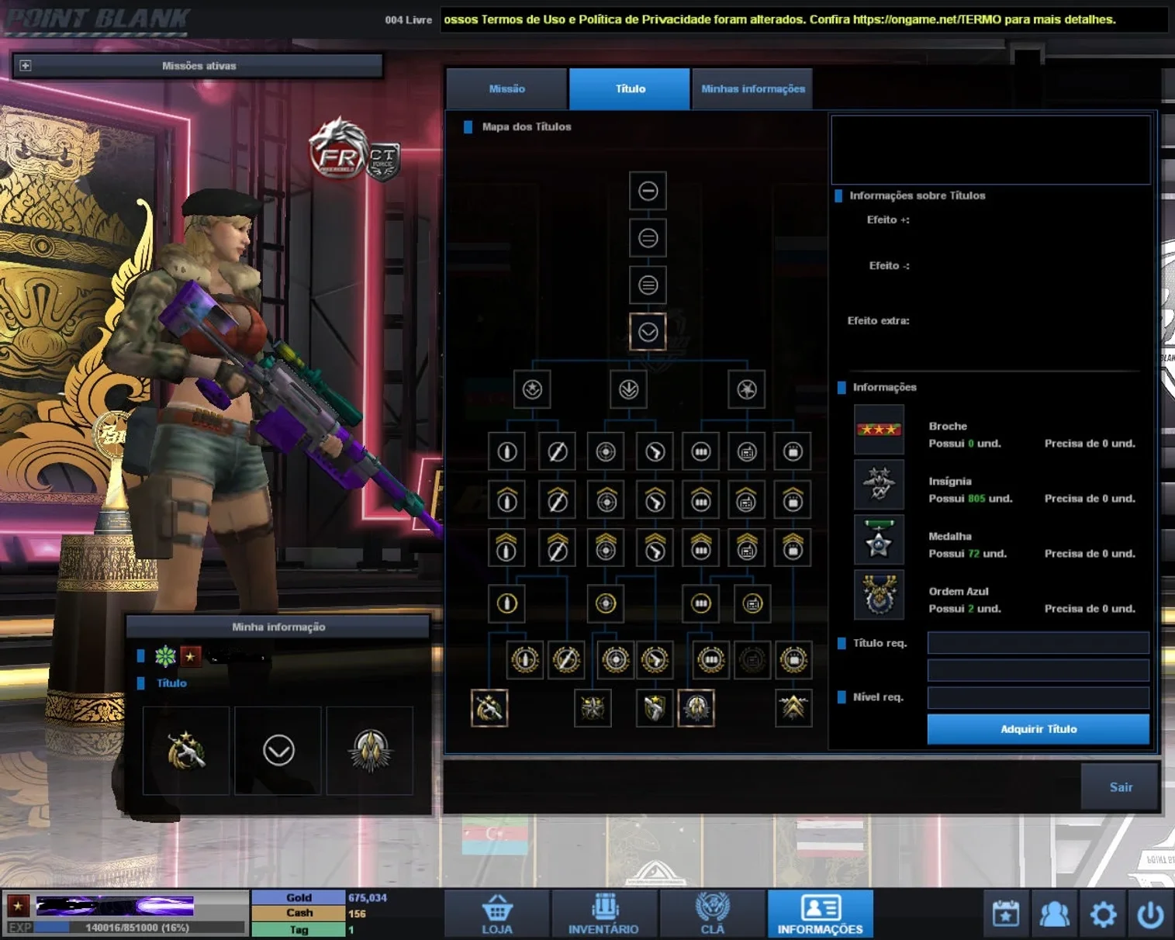1175x940 pixels.
Task: Select the target title with stacked chevrons
Action: (606, 548)
